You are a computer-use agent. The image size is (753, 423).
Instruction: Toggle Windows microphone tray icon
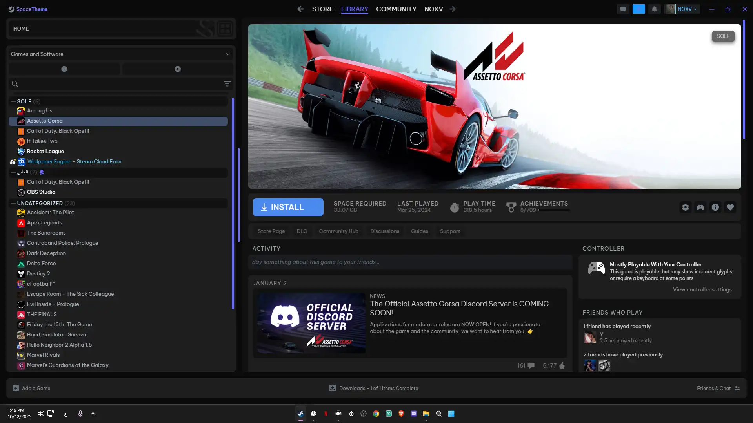[x=80, y=414]
